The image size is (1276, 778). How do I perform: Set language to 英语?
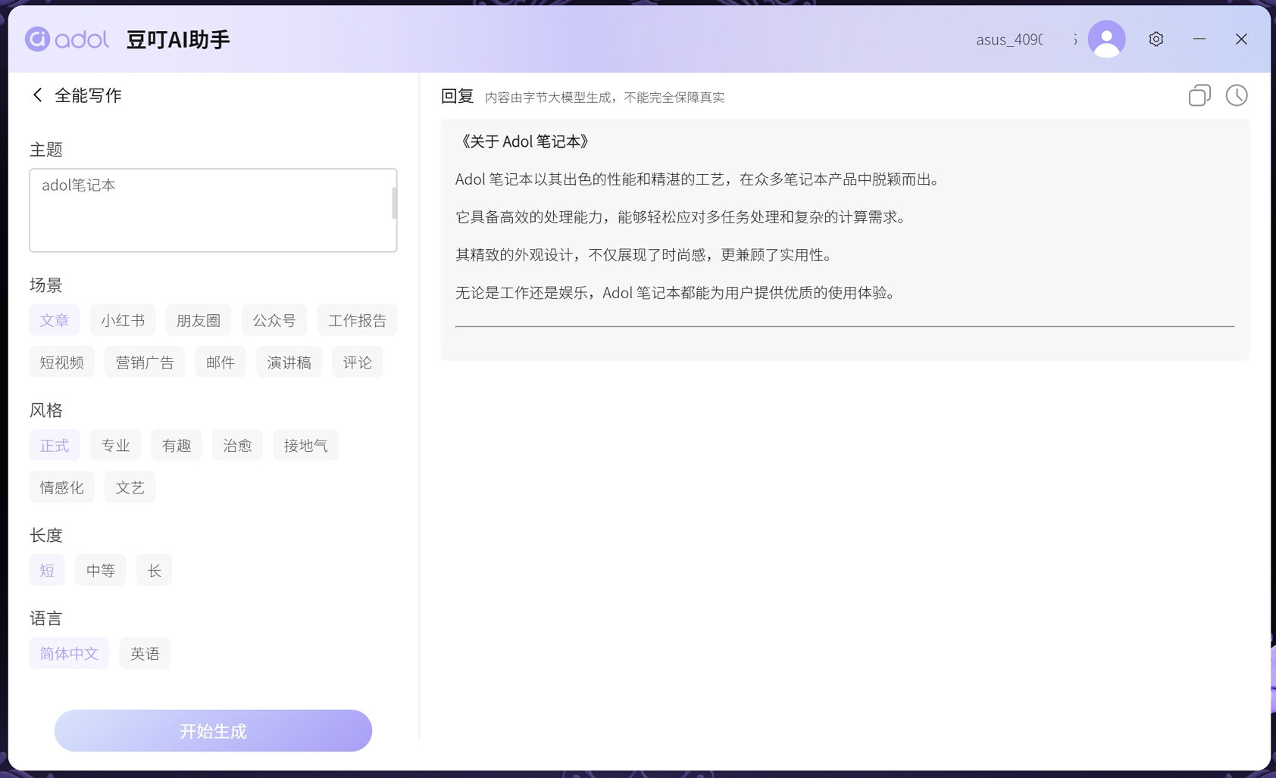(x=145, y=653)
